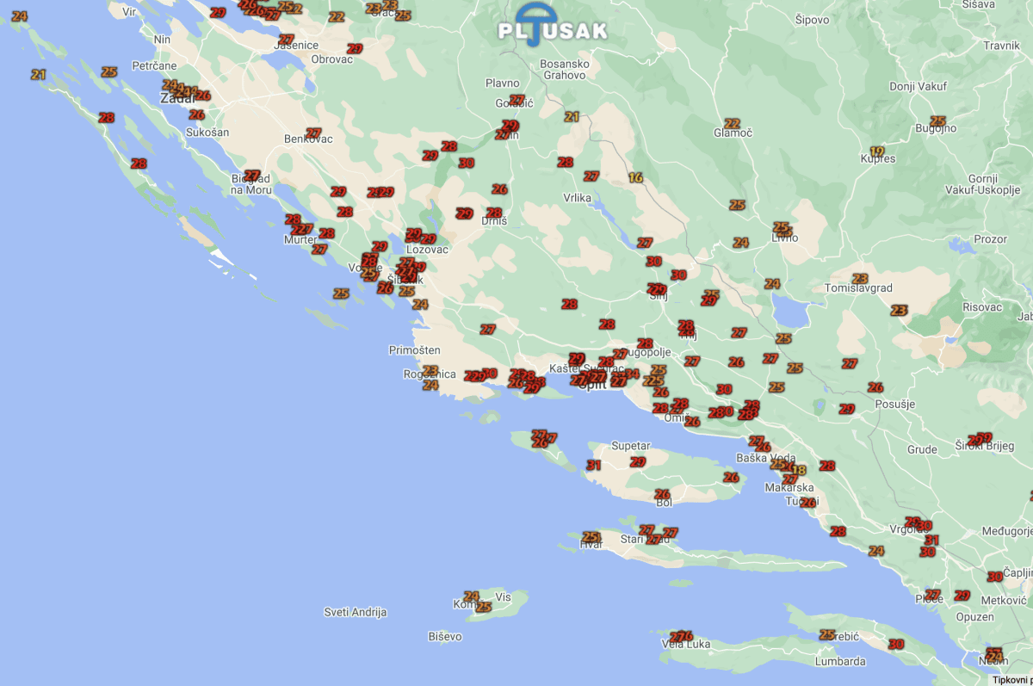The height and width of the screenshot is (686, 1033).
Task: Open the 19 temperature marker at Kupres
Action: (877, 151)
